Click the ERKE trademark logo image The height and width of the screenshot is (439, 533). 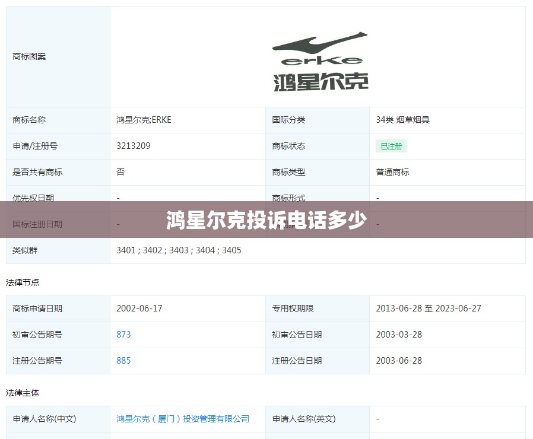(320, 62)
